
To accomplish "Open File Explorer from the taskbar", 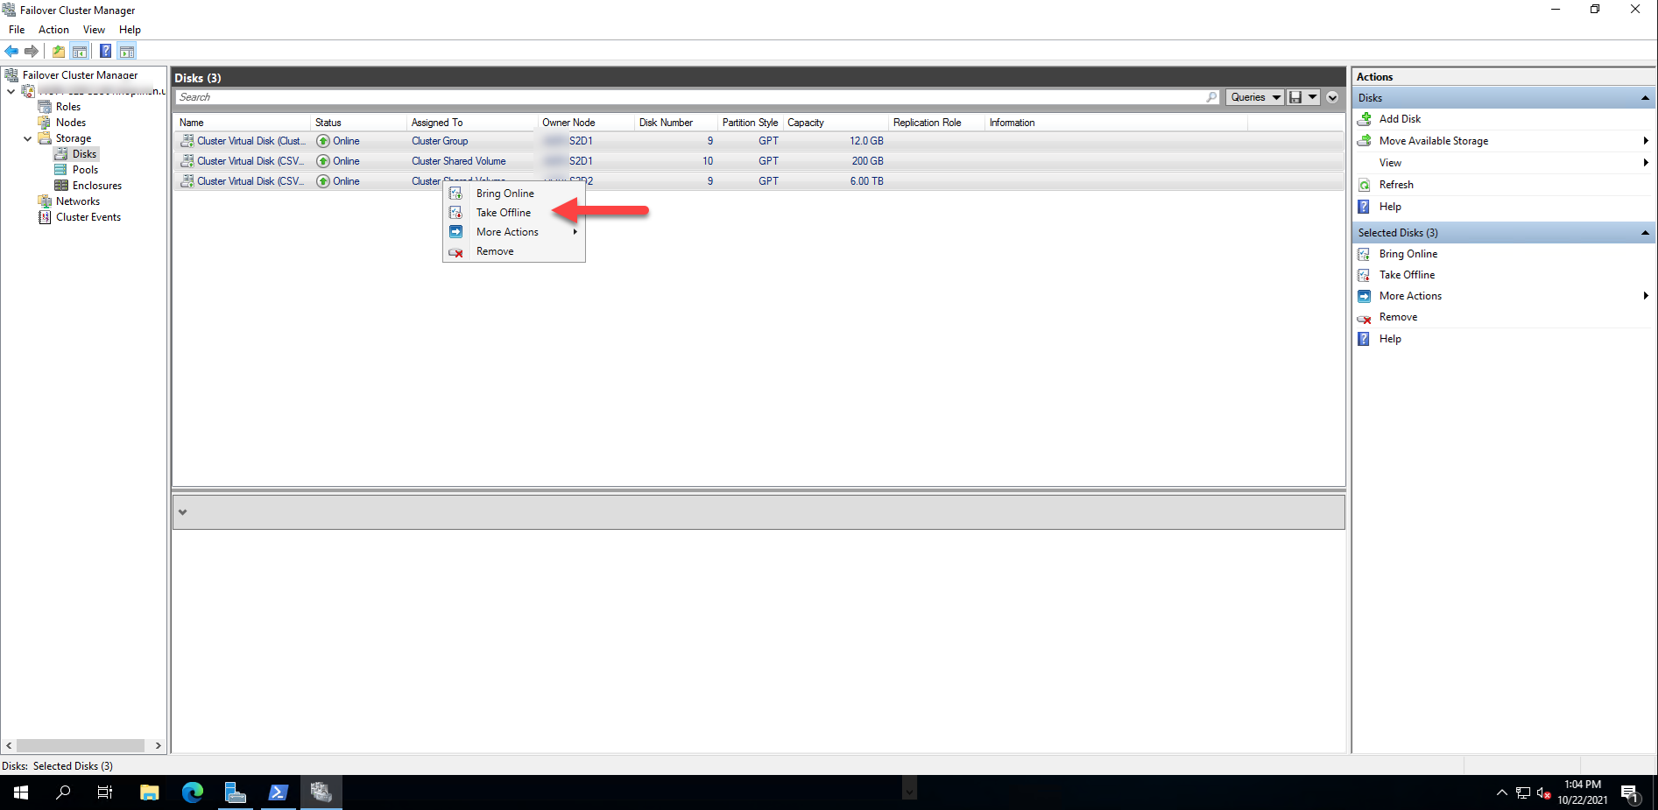I will [150, 792].
